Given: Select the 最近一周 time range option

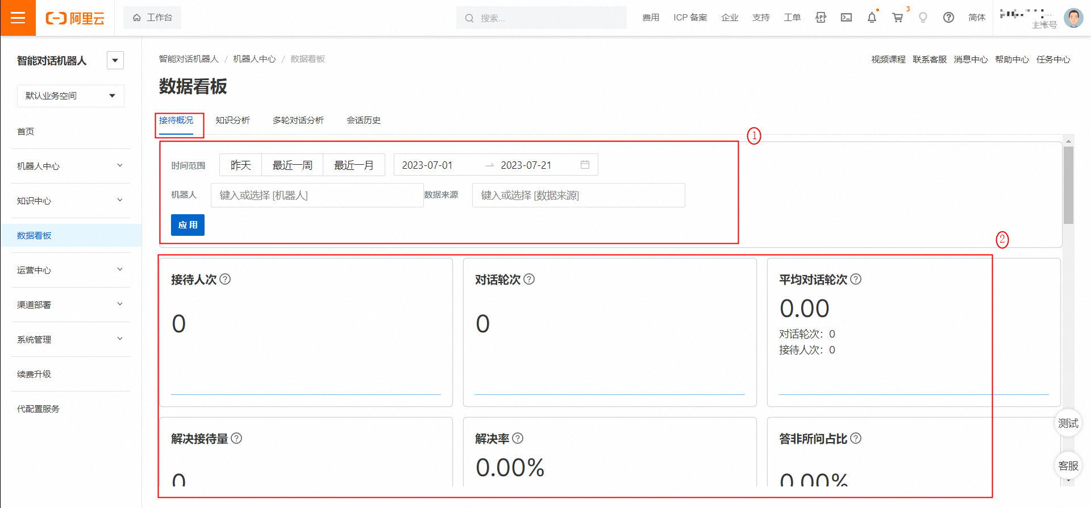Looking at the screenshot, I should click(293, 165).
